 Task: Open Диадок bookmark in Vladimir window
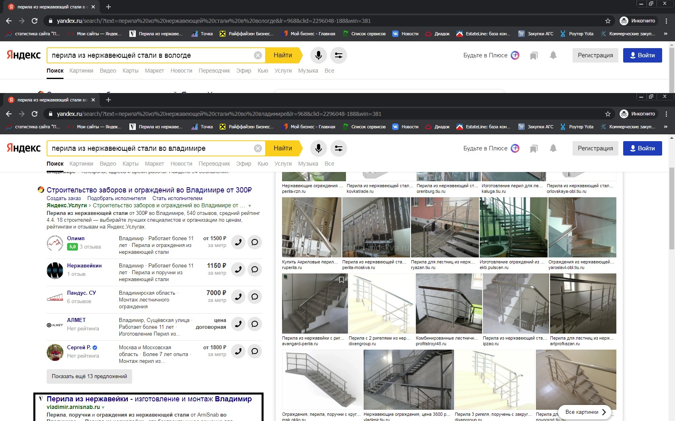(438, 127)
